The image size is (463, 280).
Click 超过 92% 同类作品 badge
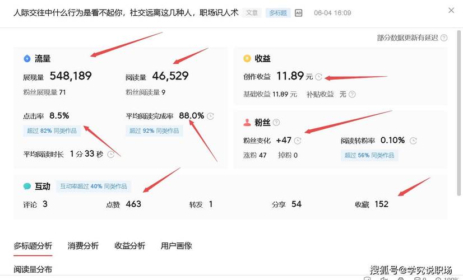point(154,130)
